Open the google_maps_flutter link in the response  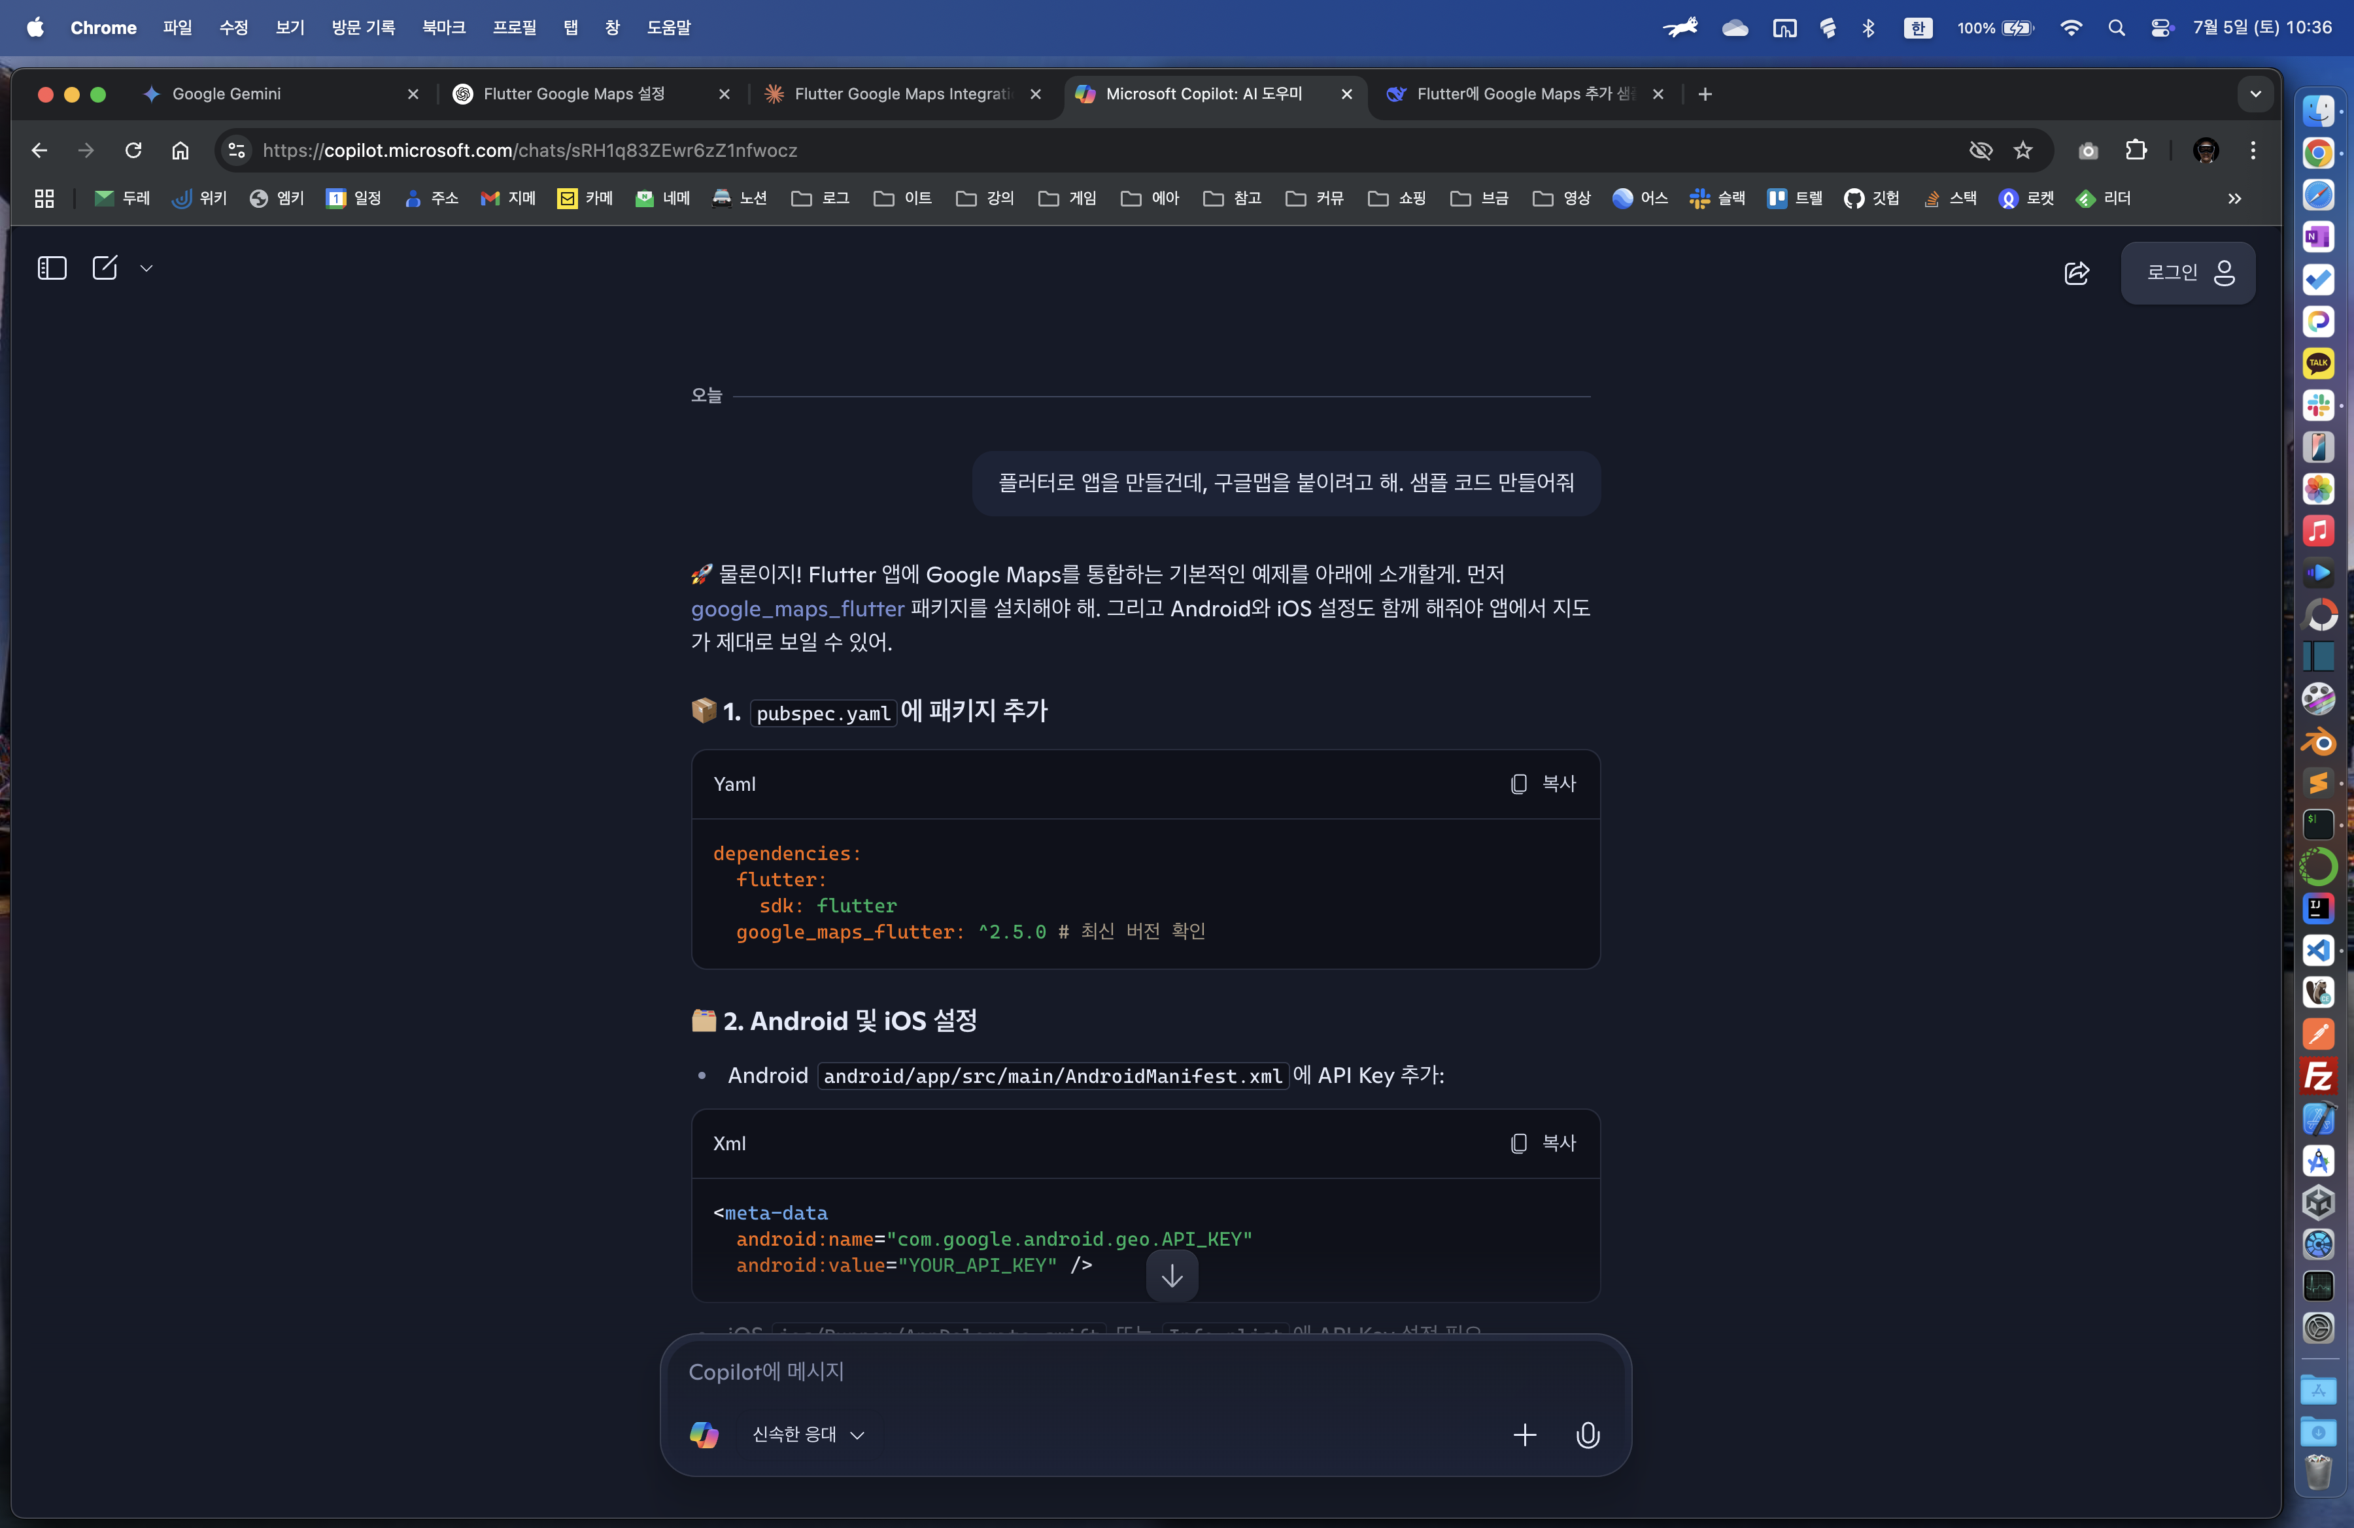[x=797, y=609]
